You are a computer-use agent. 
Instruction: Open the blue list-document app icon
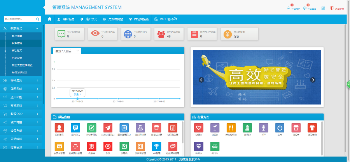(124, 128)
